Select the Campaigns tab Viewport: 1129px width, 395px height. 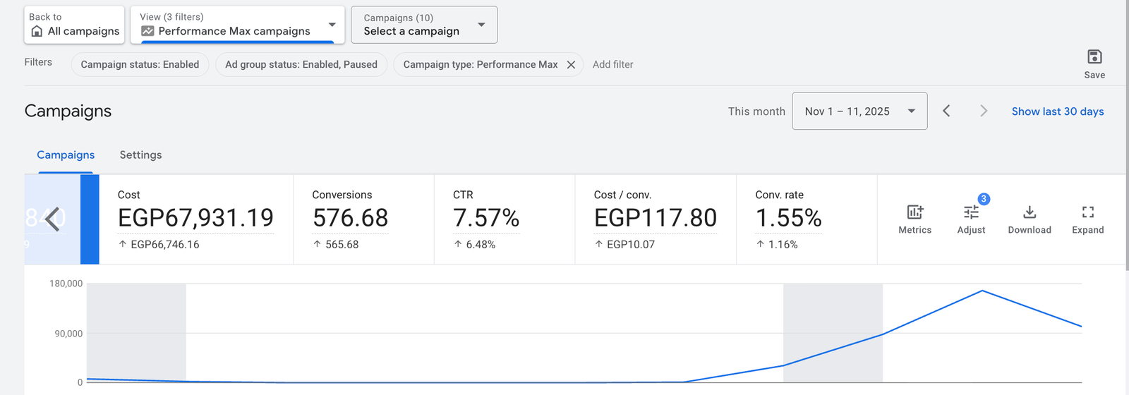pyautogui.click(x=66, y=155)
